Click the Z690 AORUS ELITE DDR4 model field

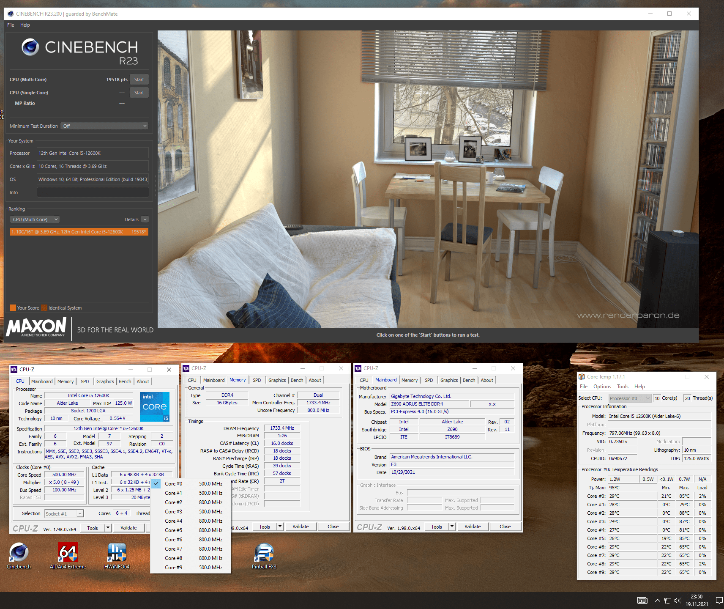[429, 404]
